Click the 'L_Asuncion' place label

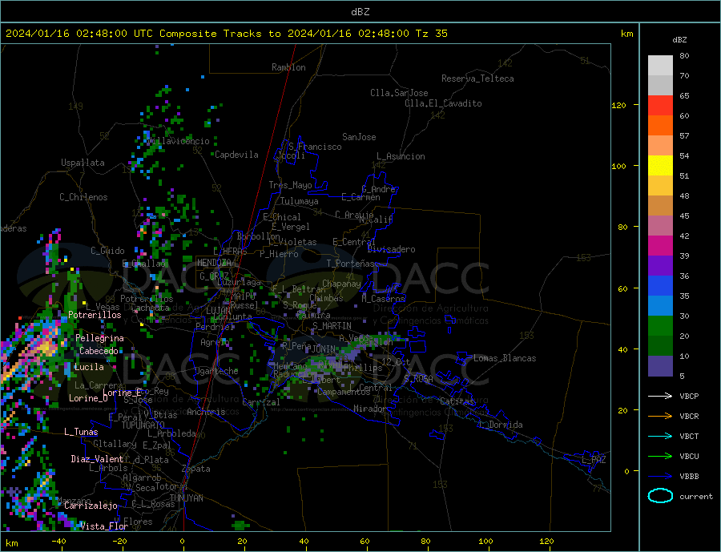click(401, 156)
